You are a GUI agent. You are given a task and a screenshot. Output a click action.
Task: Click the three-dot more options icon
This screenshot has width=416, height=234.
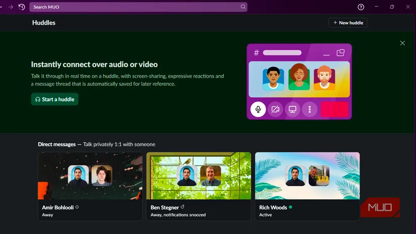click(310, 109)
